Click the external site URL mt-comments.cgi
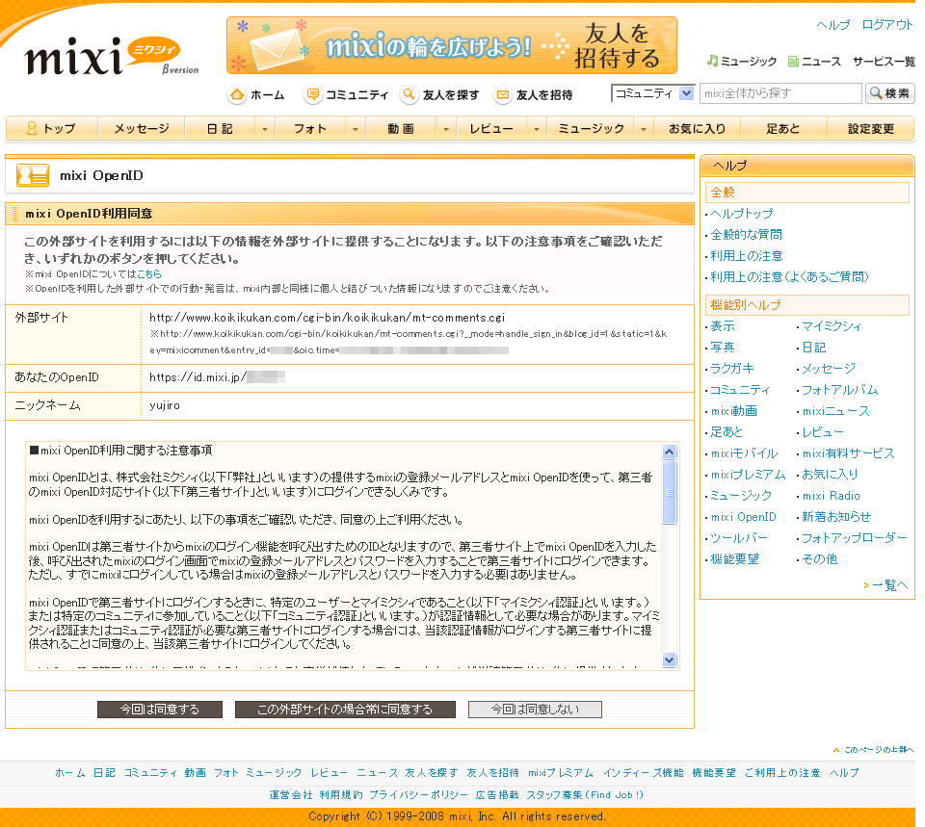925x827 pixels. 327,318
